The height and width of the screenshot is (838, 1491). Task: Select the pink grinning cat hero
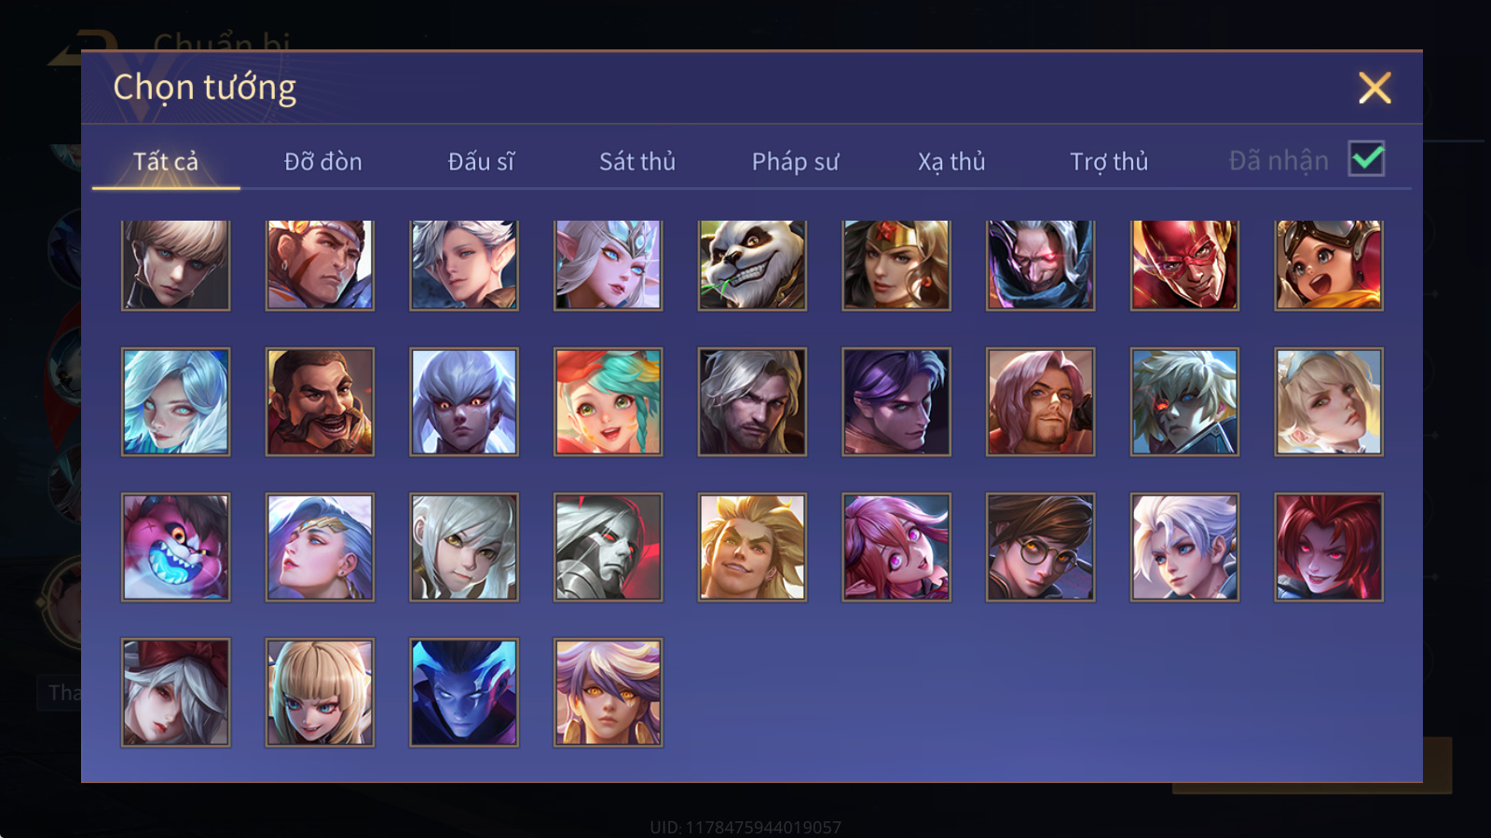pos(175,547)
